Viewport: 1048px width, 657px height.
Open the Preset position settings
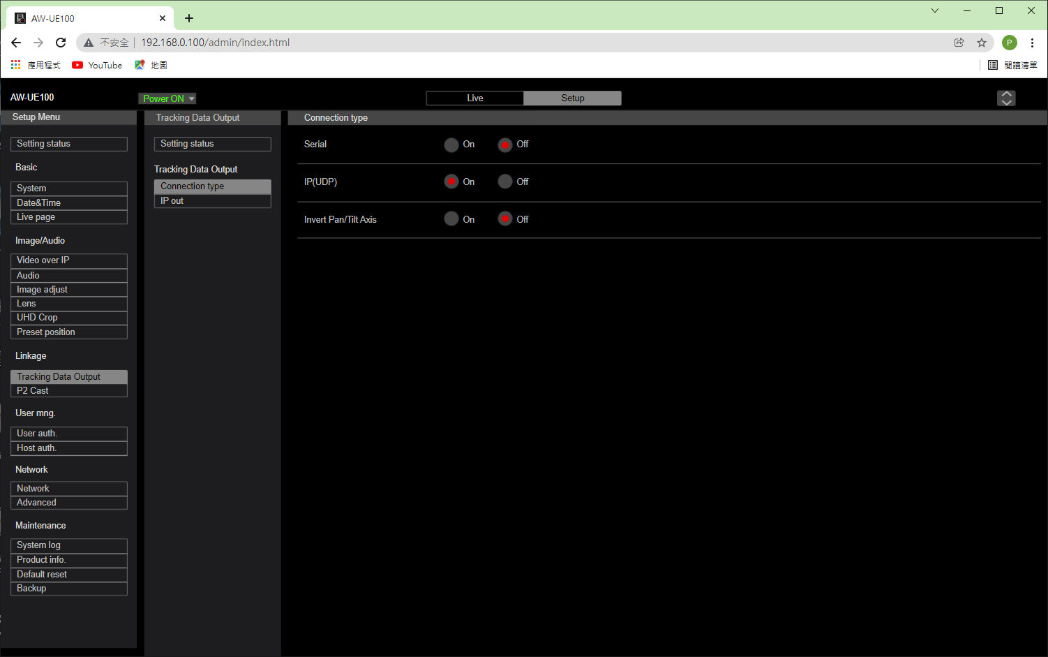(x=68, y=332)
